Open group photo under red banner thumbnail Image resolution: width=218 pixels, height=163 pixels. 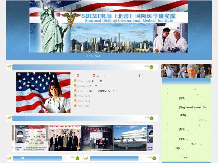tap(64, 138)
